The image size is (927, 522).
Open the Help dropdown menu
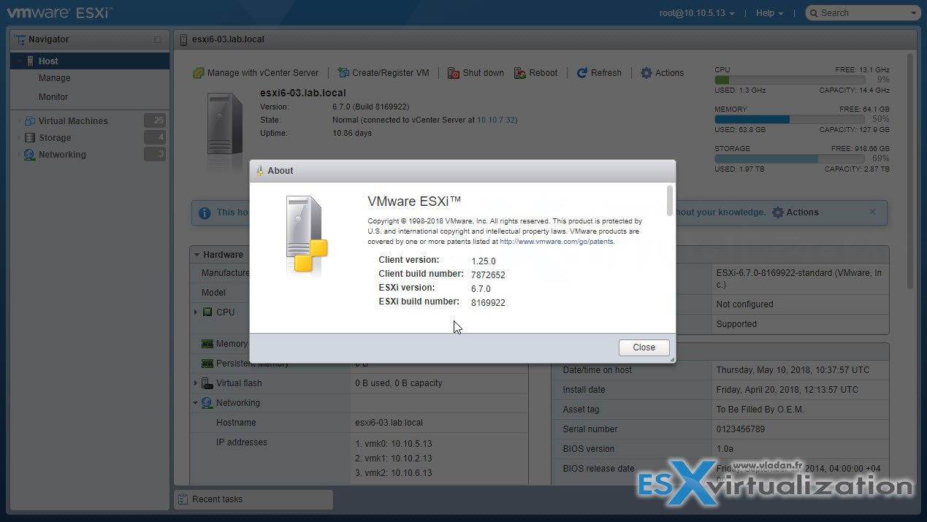pos(770,13)
